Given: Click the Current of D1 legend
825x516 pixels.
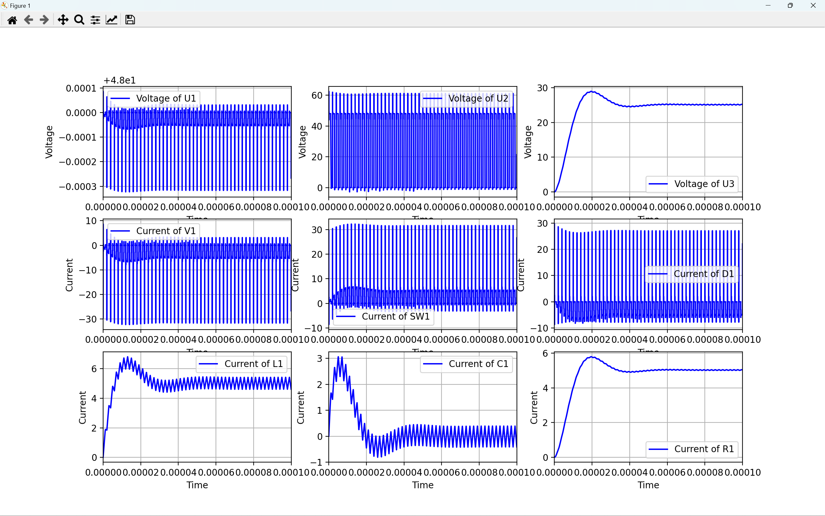Looking at the screenshot, I should (x=692, y=274).
